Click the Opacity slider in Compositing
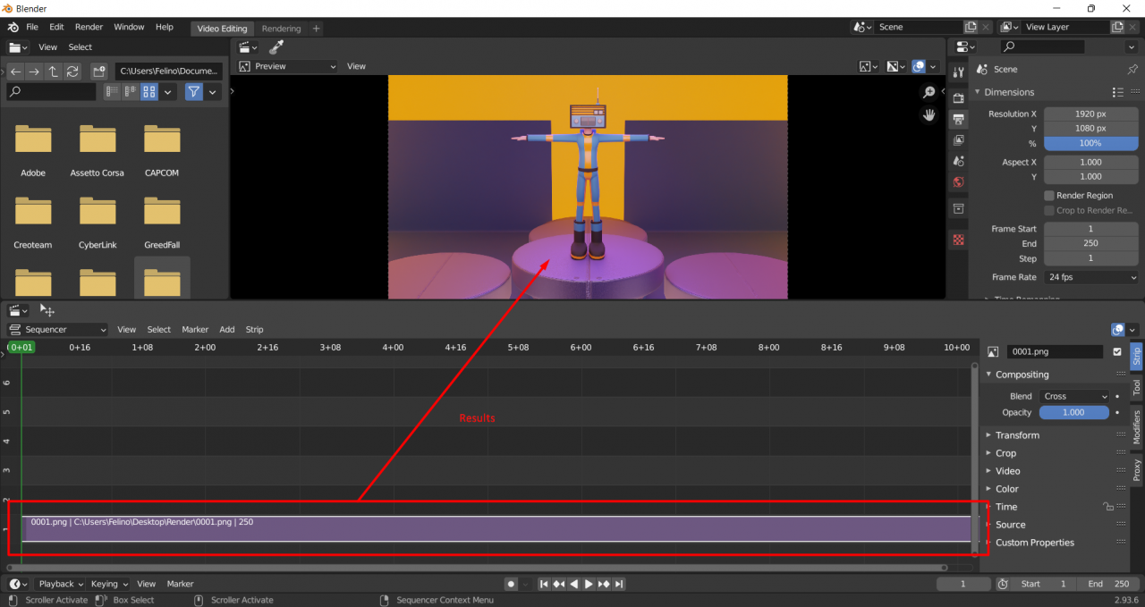The image size is (1145, 607). (1073, 413)
